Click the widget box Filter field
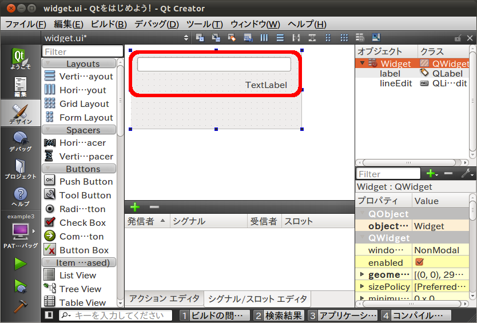 click(x=82, y=51)
